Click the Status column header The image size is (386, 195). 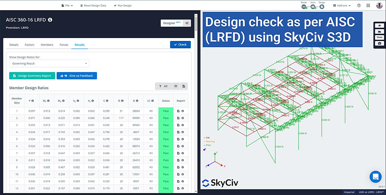click(x=166, y=101)
